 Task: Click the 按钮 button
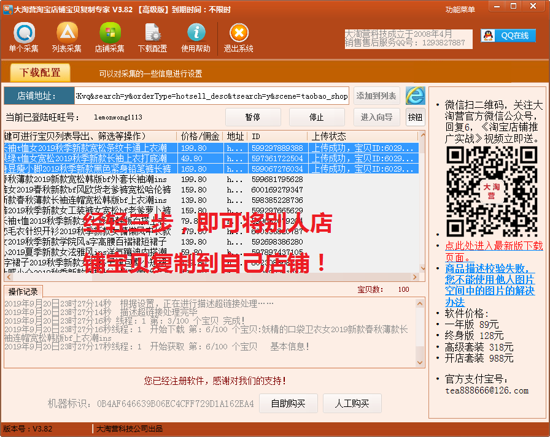click(416, 117)
